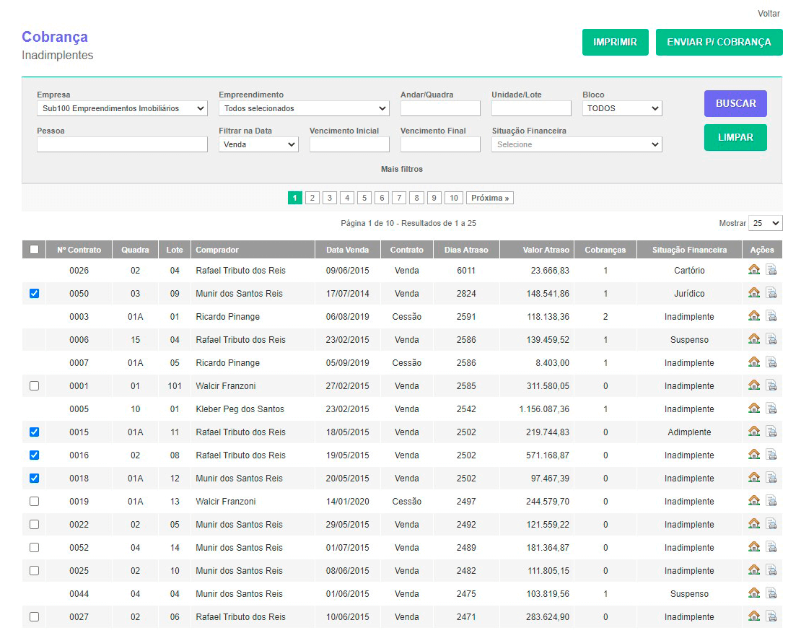Uncheck the checkbox for contract 0050
This screenshot has width=801, height=633.
pyautogui.click(x=34, y=294)
